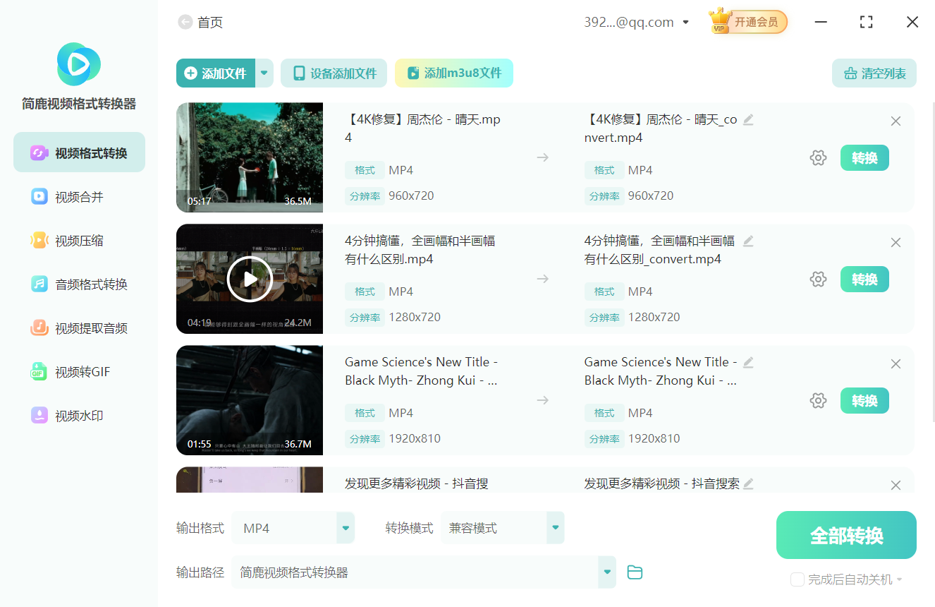Screen dimensions: 935x607
Task: Open the 视频合并 (video merge) tool
Action: [x=78, y=196]
